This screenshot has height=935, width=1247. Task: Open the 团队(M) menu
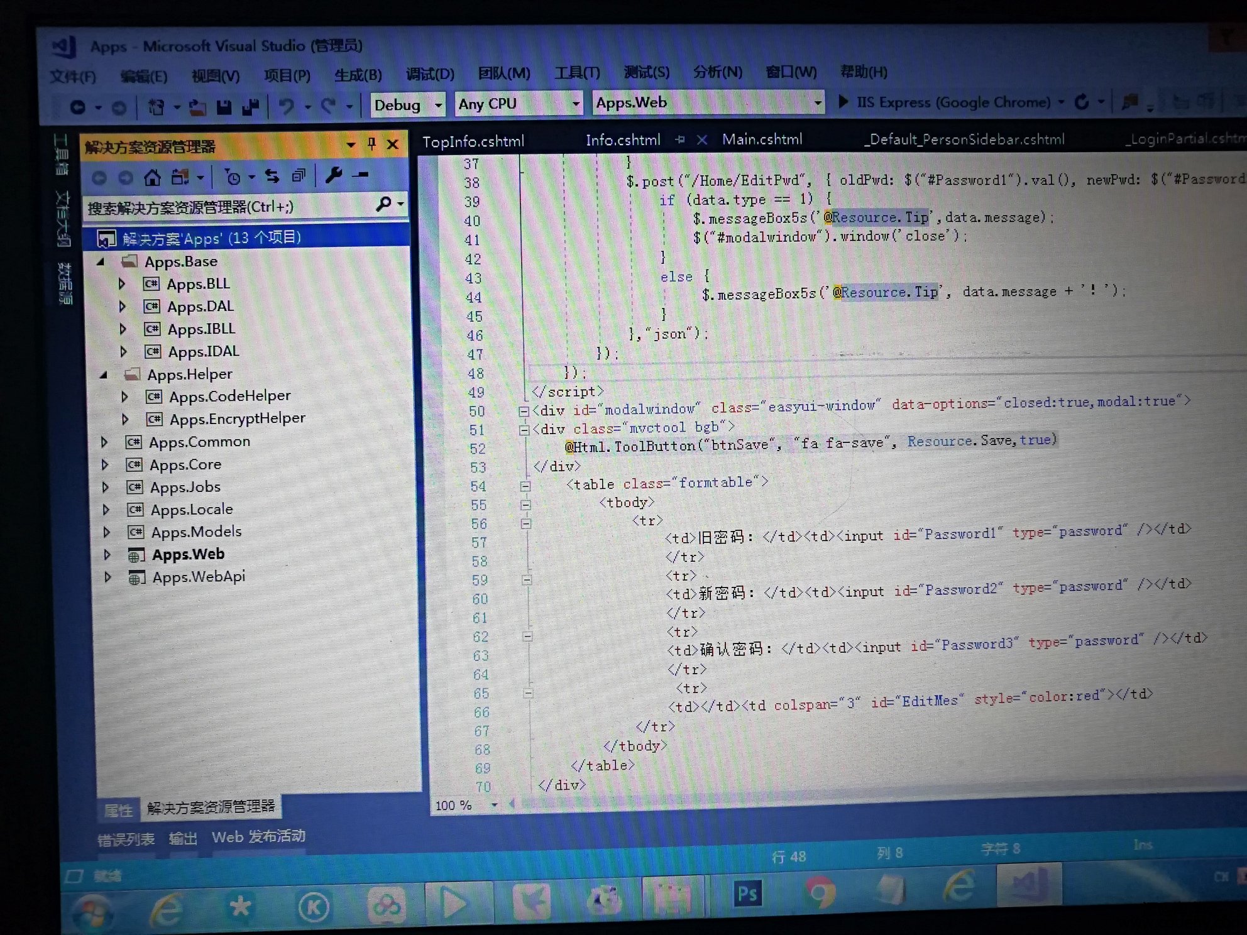click(504, 74)
